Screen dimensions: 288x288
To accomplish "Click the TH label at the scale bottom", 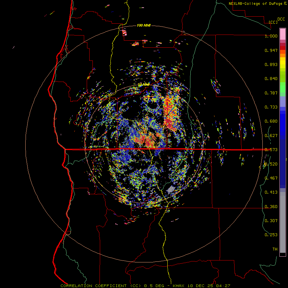I will pyautogui.click(x=275, y=249).
